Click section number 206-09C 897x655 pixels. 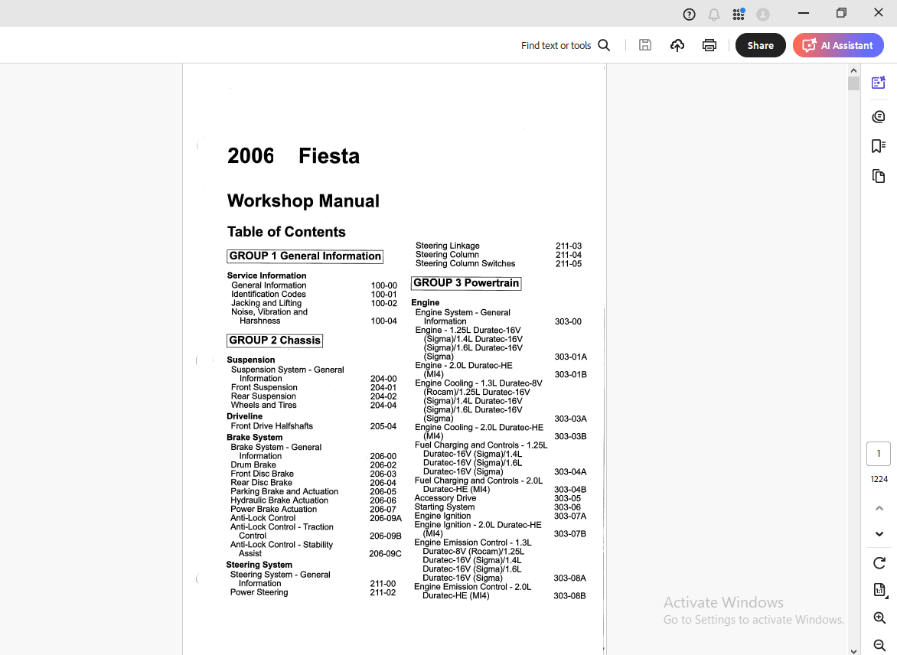coord(385,554)
